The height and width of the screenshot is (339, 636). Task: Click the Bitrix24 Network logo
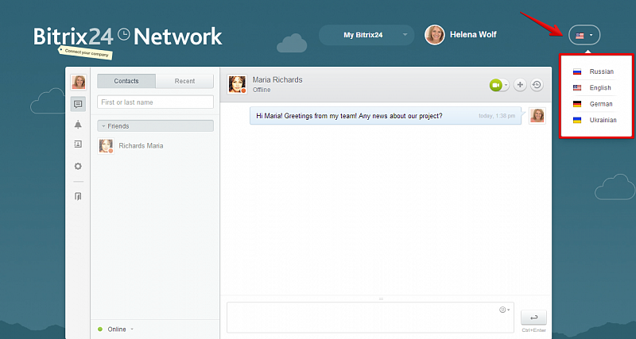click(x=128, y=37)
